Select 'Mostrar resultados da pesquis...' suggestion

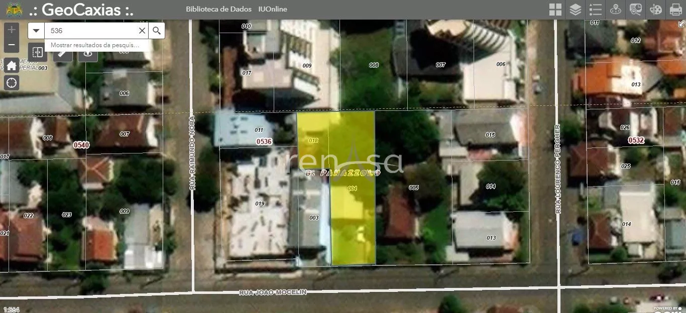coord(95,45)
